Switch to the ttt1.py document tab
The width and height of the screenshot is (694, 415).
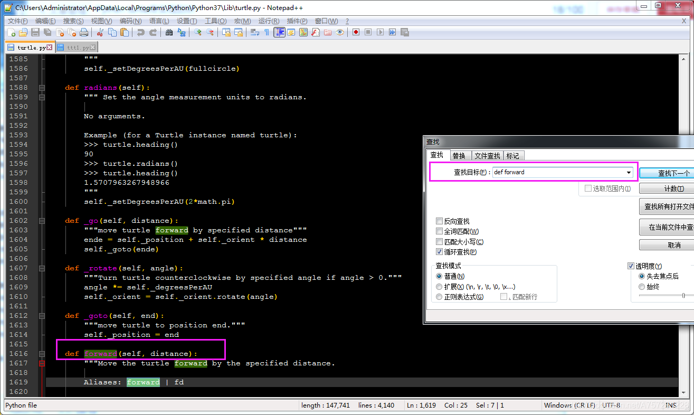[77, 46]
